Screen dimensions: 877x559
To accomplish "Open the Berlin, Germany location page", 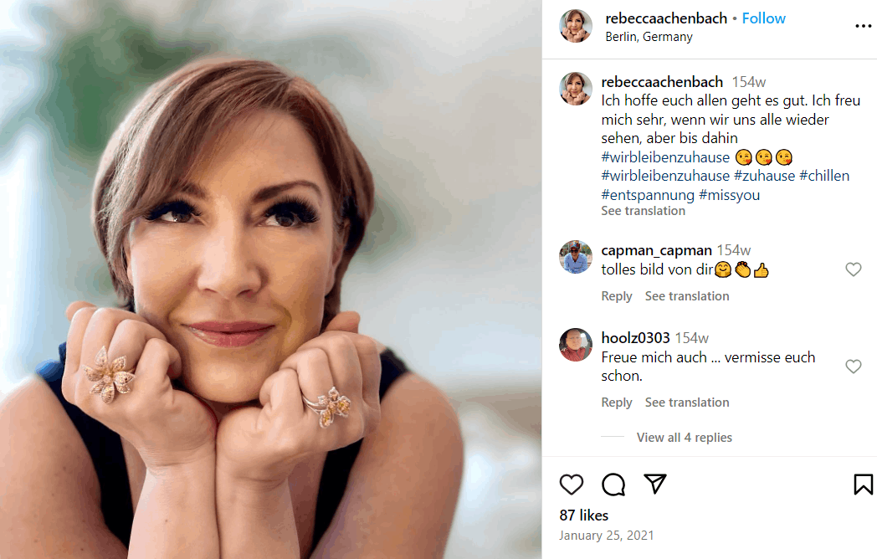I will [649, 36].
